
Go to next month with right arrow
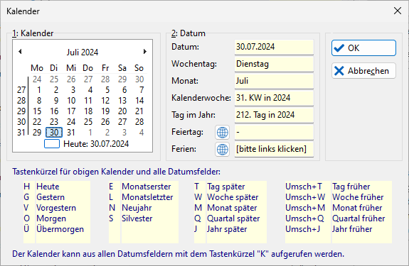tap(145, 52)
